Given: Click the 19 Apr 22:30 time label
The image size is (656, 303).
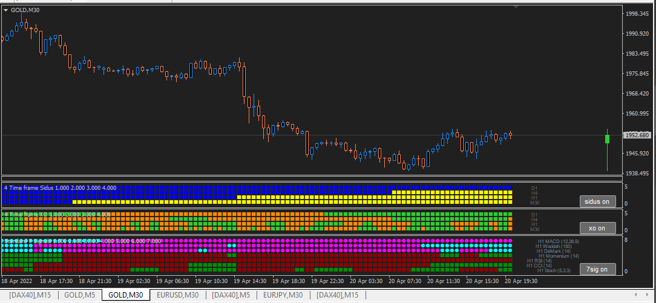Looking at the screenshot, I should click(328, 281).
